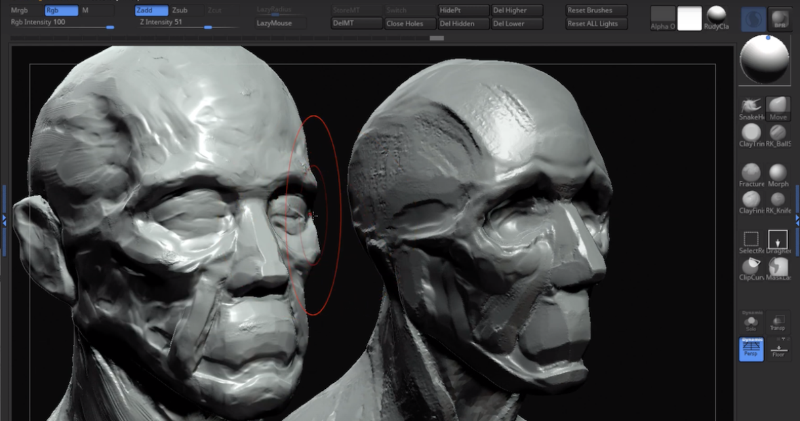The width and height of the screenshot is (800, 421).
Task: Select the Move brush
Action: [x=778, y=108]
